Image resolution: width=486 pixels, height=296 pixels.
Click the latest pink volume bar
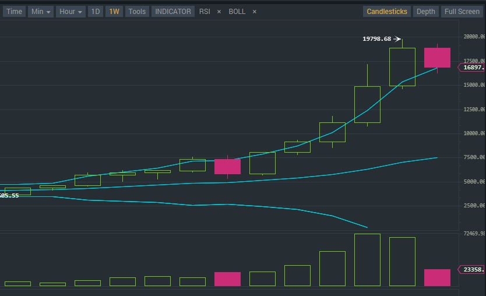click(x=437, y=278)
